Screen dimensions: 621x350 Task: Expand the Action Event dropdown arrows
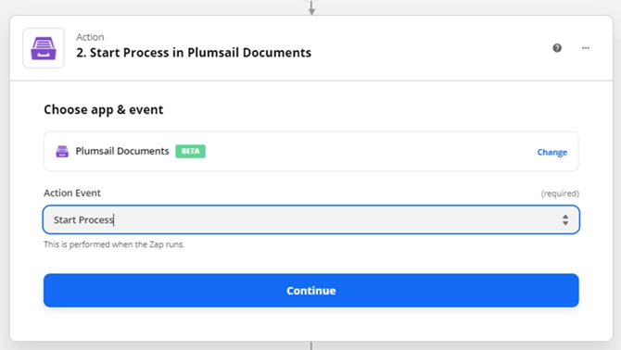565,219
